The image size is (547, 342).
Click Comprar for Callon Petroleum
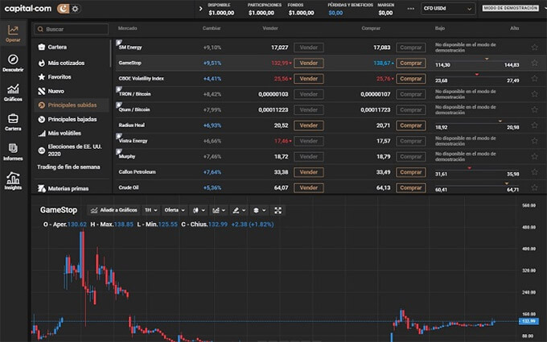tap(411, 172)
